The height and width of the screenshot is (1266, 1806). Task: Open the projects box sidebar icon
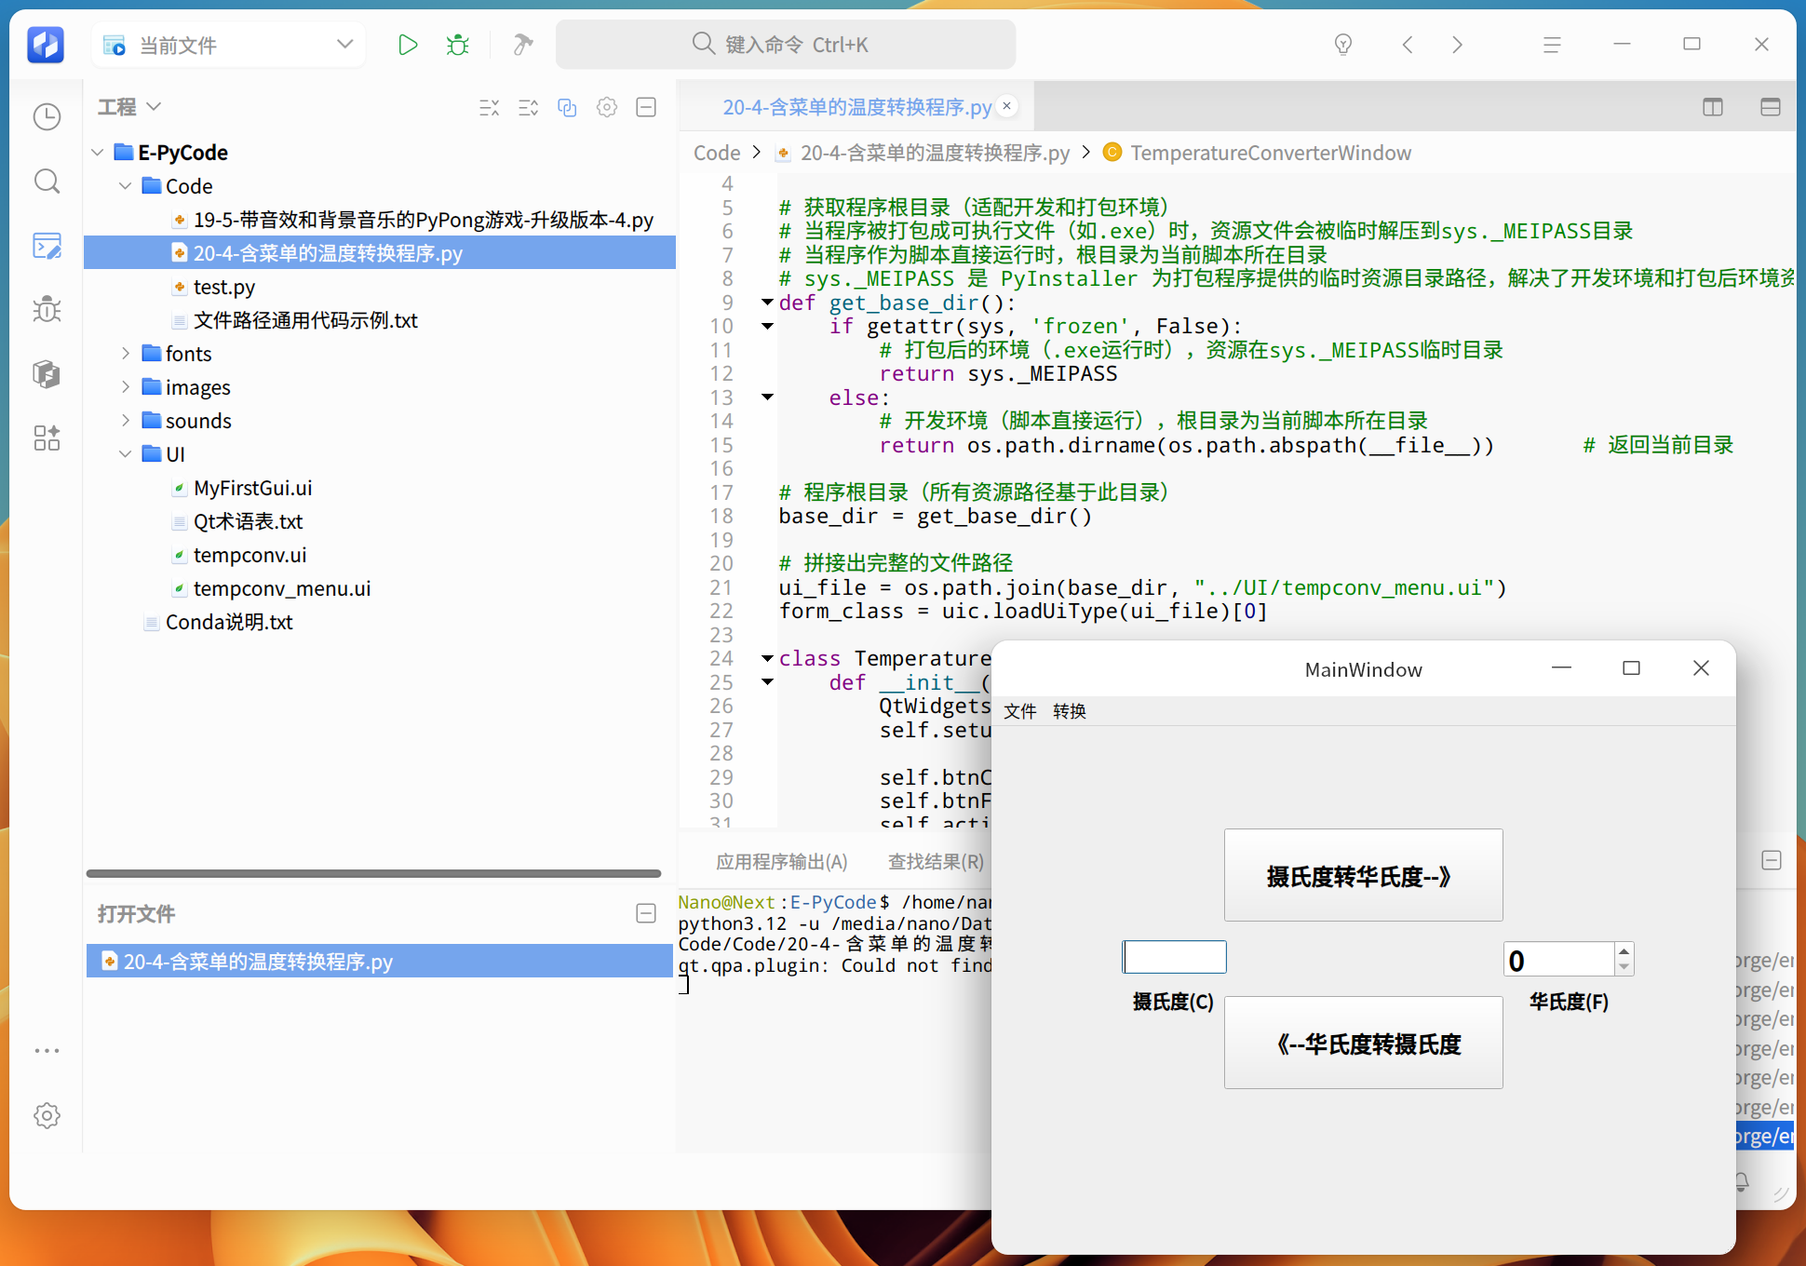[47, 374]
